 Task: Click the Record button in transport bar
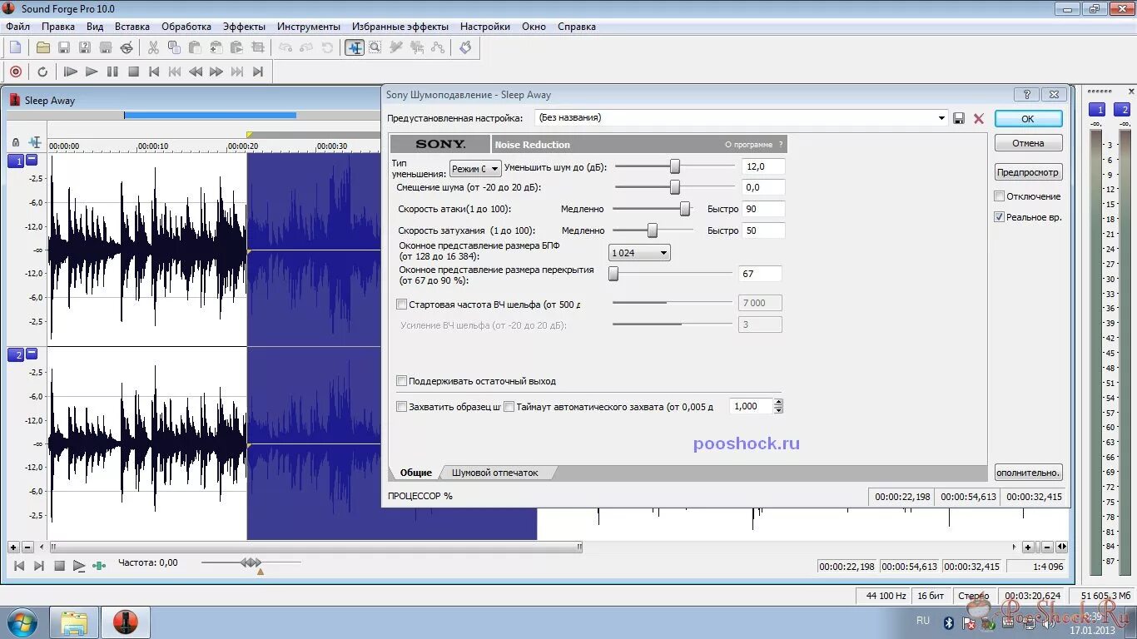pos(15,72)
